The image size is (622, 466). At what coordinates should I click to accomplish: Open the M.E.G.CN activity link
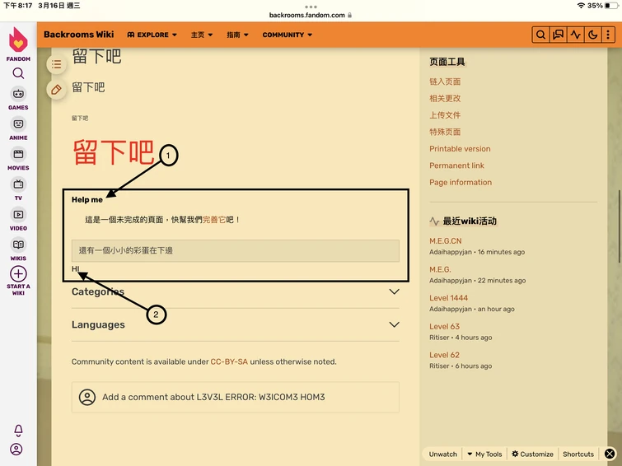point(446,240)
